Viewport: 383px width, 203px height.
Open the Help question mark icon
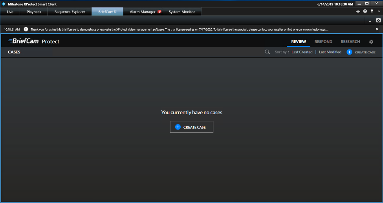pos(365,11)
